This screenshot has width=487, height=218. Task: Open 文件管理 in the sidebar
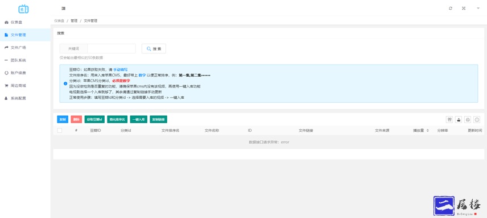pyautogui.click(x=25, y=35)
